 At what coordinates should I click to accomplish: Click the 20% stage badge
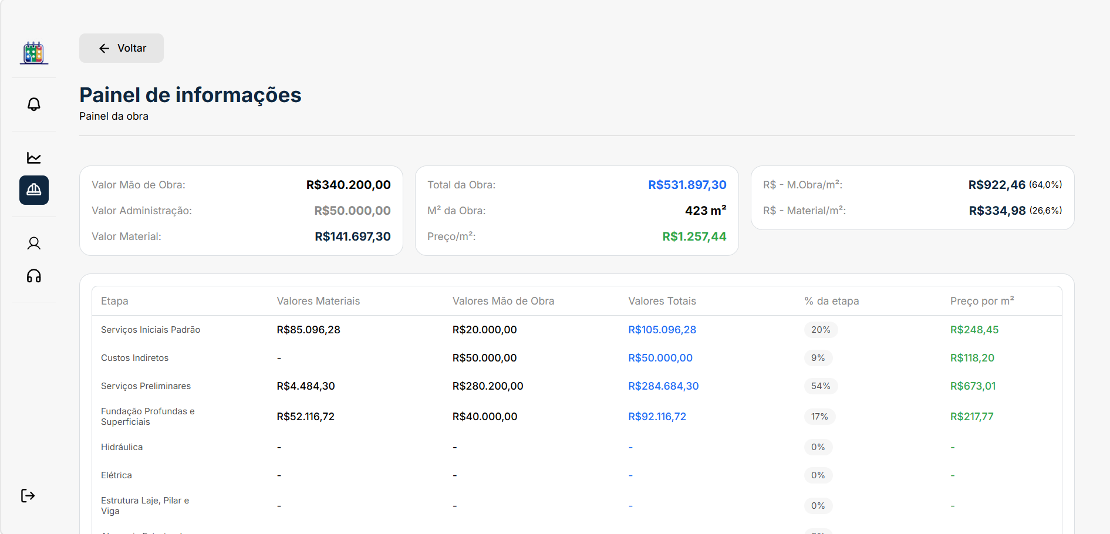[821, 330]
